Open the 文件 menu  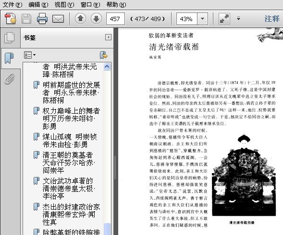[12, 4]
